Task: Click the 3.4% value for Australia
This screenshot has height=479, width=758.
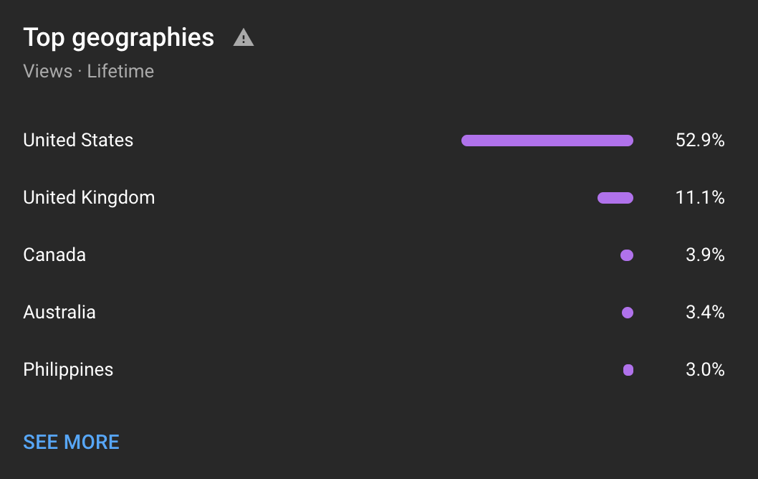Action: click(x=705, y=312)
